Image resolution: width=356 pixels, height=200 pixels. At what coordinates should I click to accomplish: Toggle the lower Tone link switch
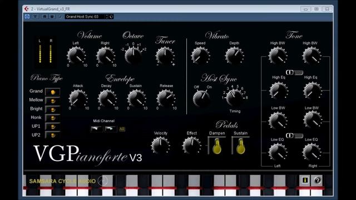pos(294,136)
